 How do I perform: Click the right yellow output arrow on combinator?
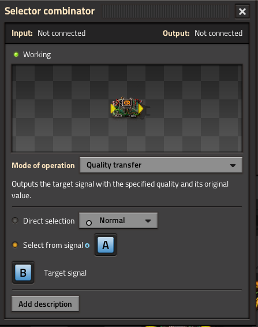pyautogui.click(x=141, y=109)
